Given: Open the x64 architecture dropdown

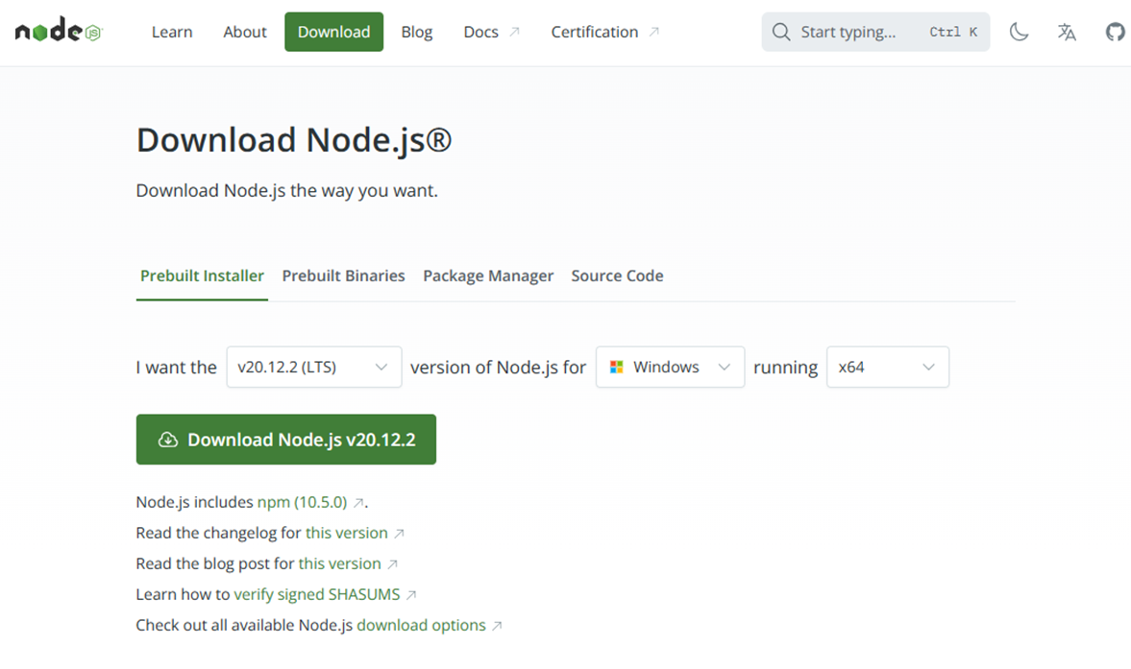Looking at the screenshot, I should (887, 367).
